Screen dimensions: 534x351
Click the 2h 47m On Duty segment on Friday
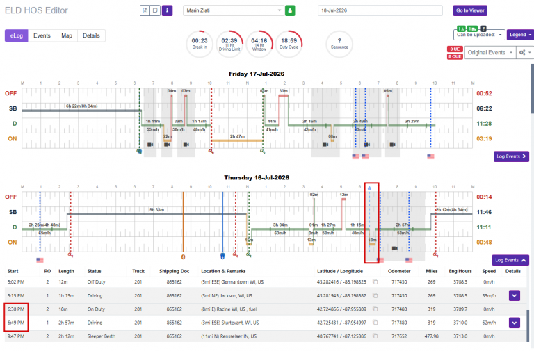(x=237, y=140)
